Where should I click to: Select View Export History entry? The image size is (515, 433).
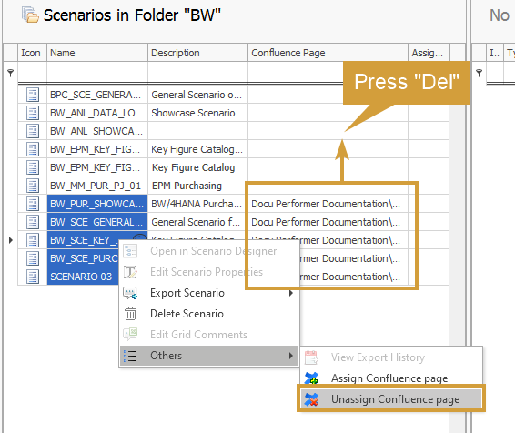tap(391, 357)
